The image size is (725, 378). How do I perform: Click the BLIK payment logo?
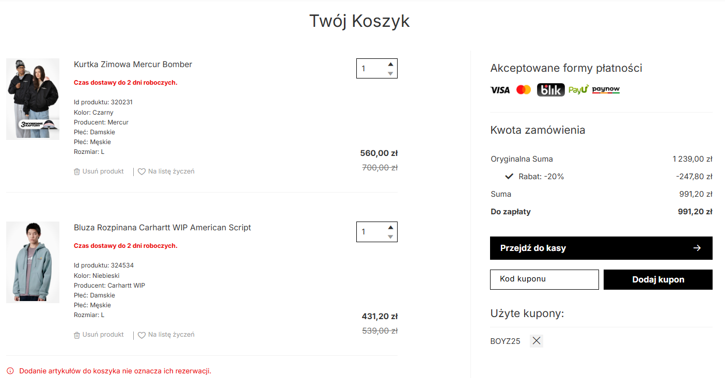[x=551, y=90]
